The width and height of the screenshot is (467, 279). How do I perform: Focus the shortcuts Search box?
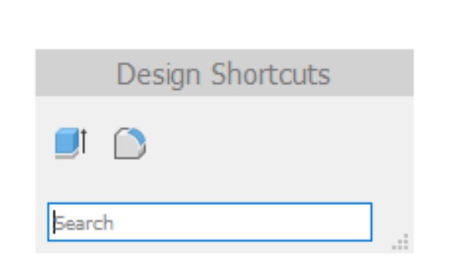(210, 222)
